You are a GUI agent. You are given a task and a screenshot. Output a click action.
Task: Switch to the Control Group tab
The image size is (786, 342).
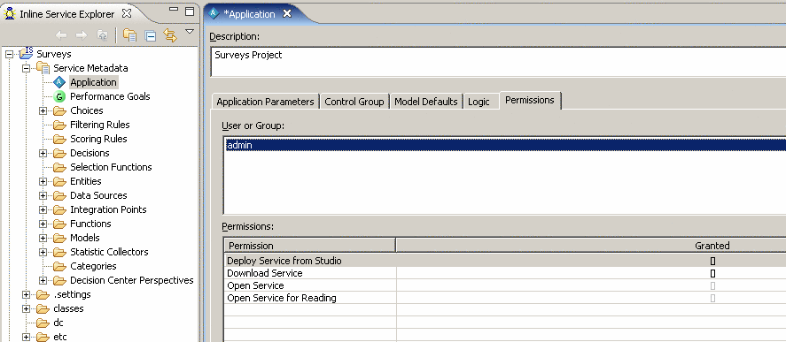tap(354, 102)
